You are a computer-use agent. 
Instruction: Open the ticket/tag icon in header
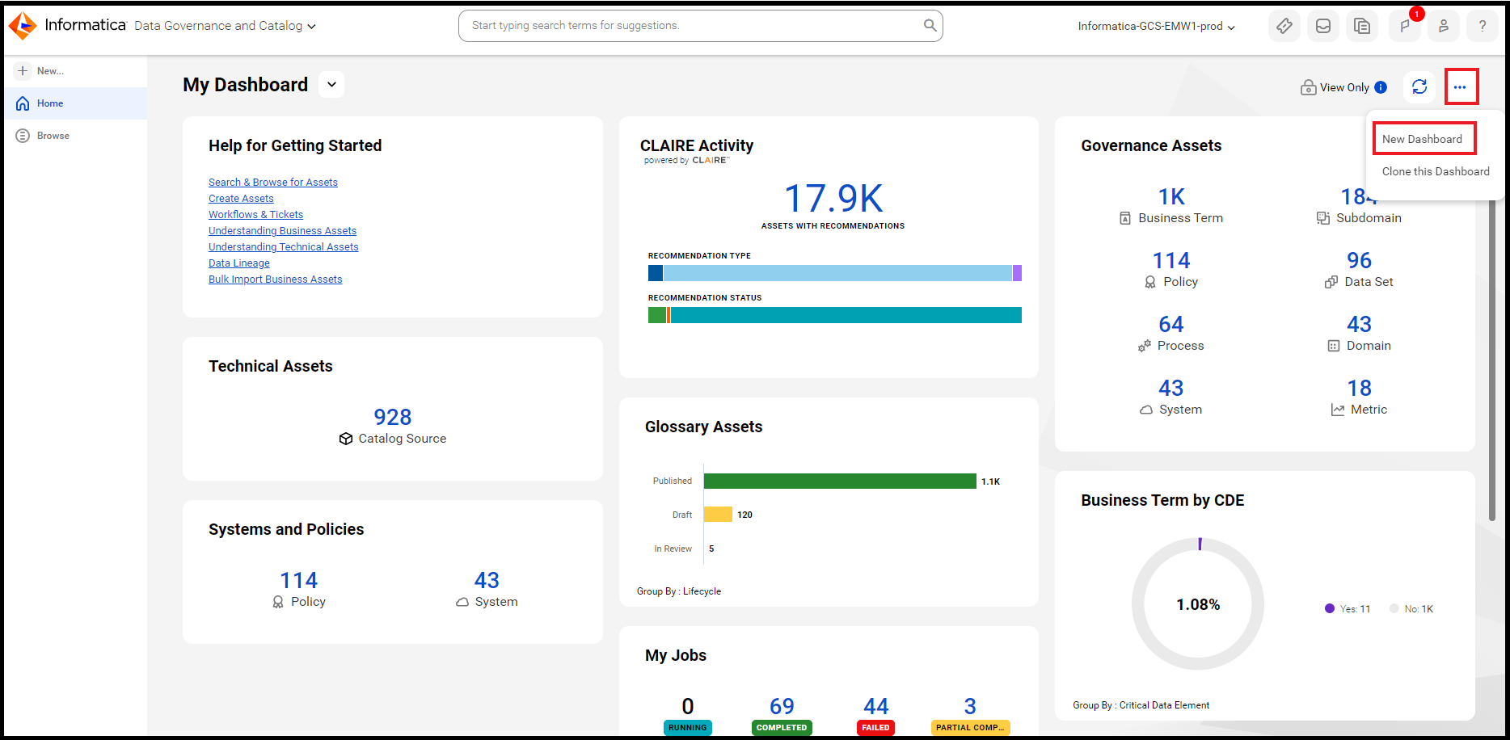[x=1284, y=26]
